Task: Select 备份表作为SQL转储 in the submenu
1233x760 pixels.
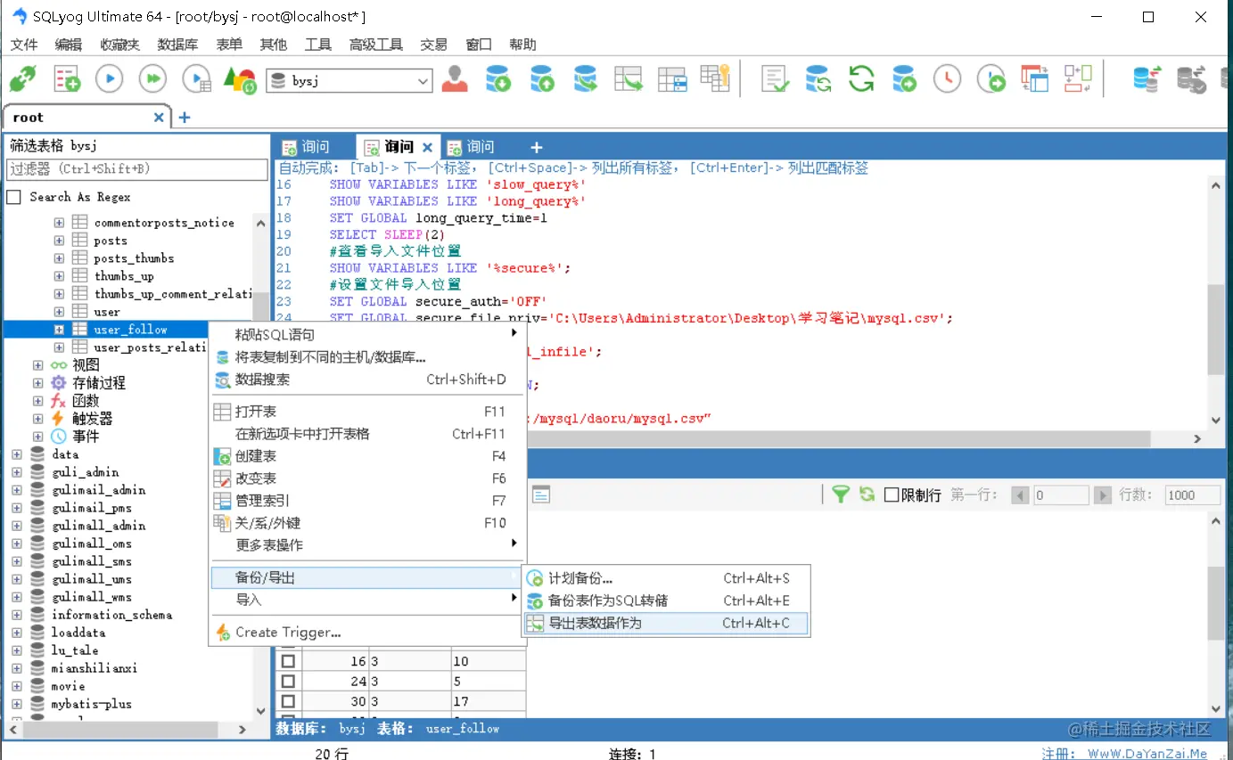Action: (x=665, y=601)
